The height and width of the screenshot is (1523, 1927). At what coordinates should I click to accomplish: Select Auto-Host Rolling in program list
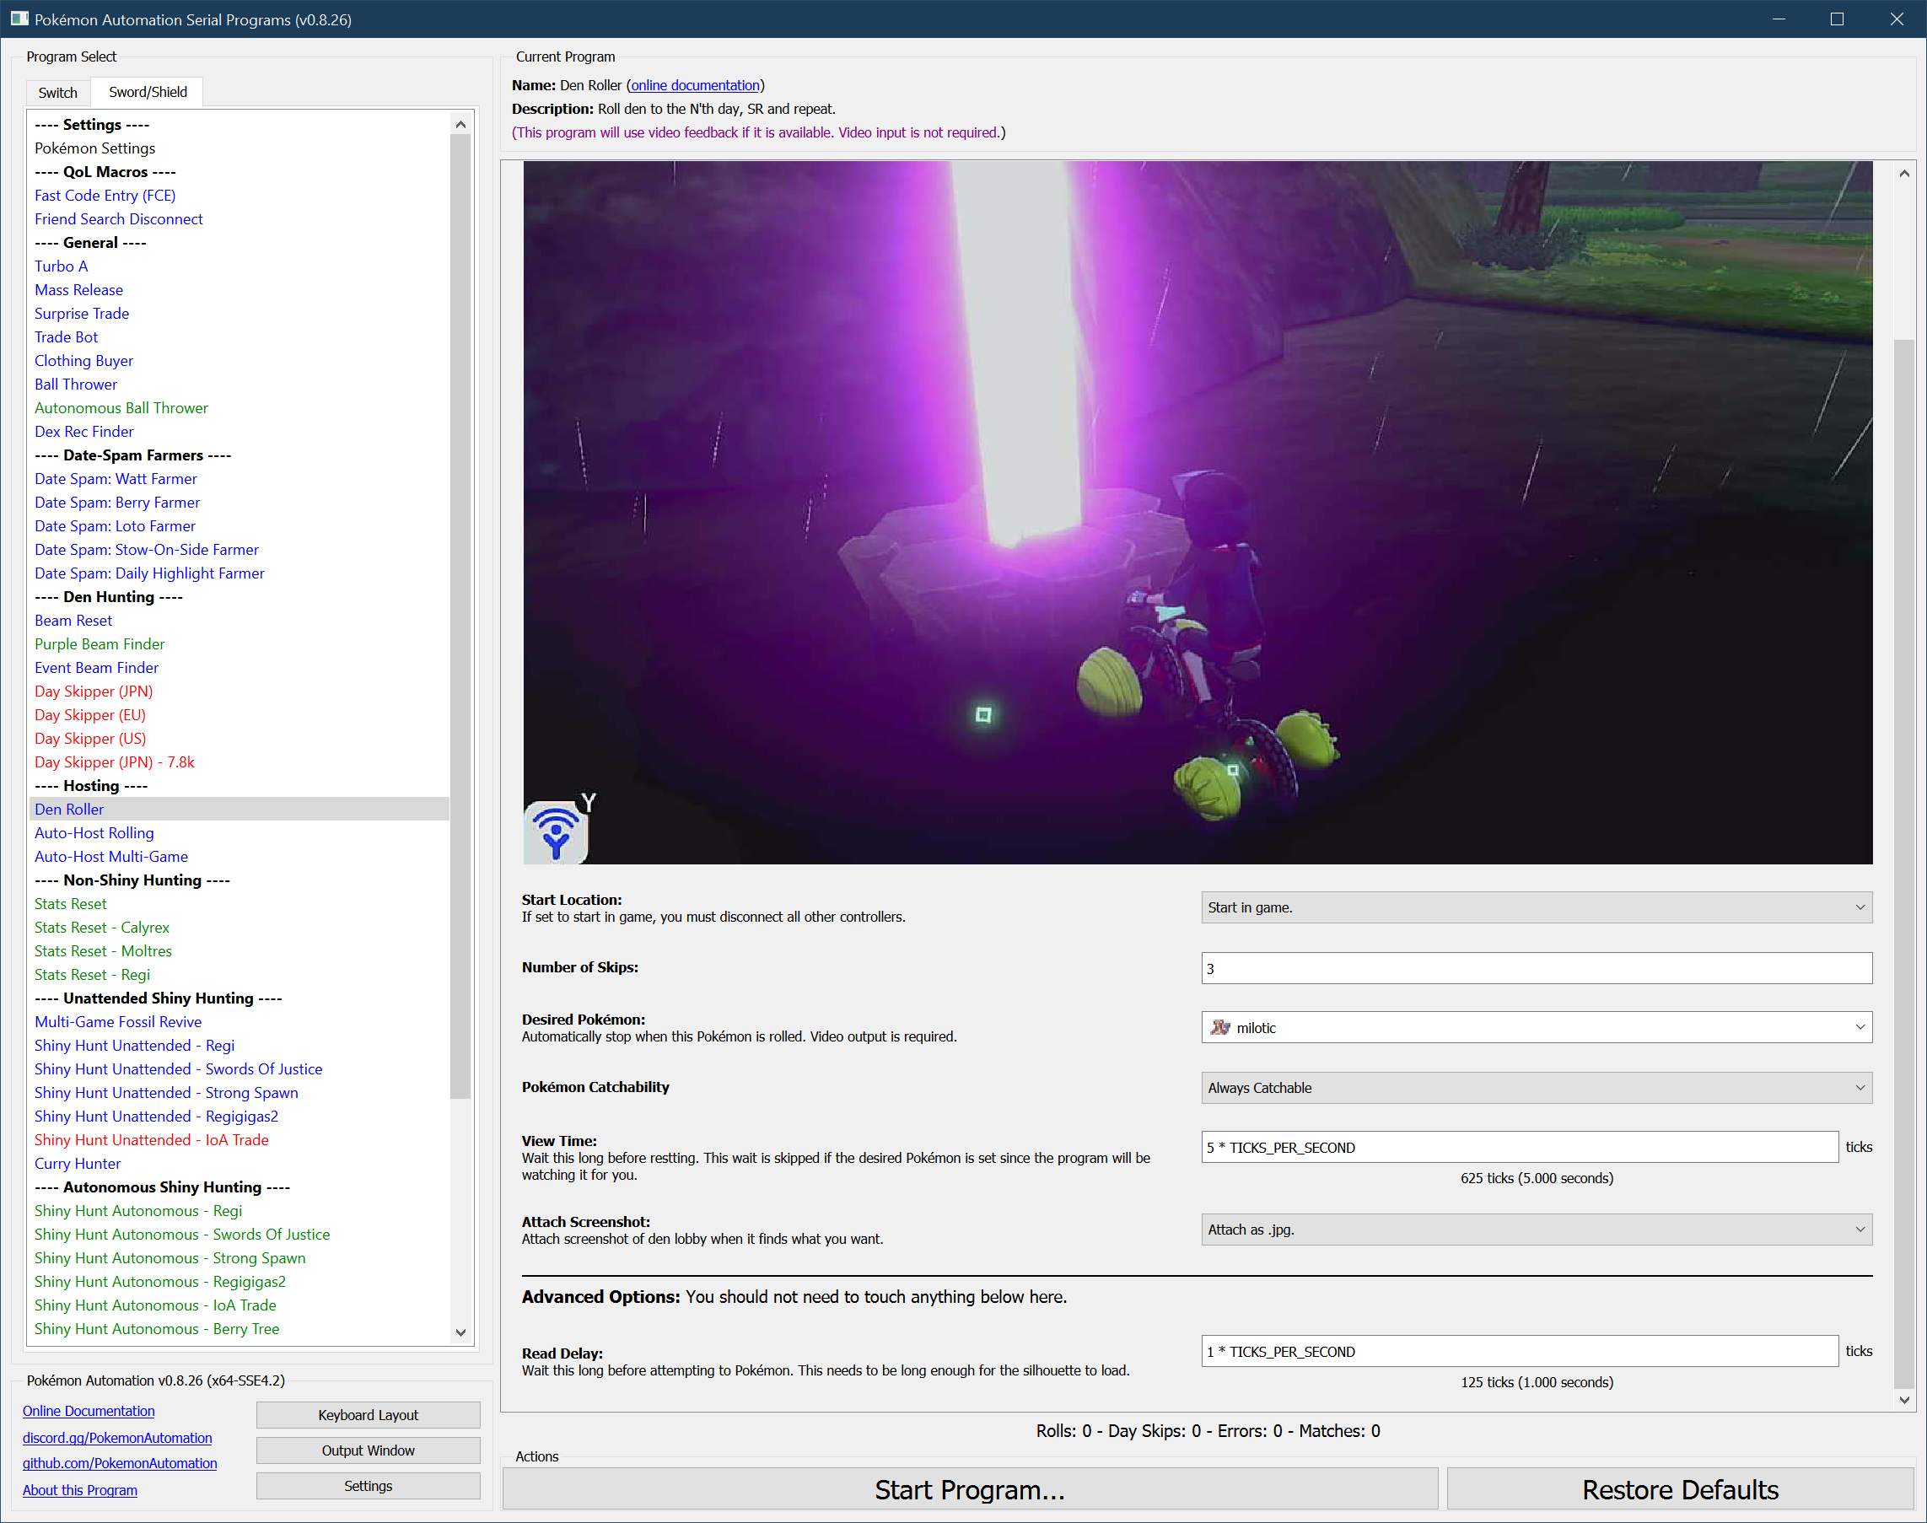(94, 833)
